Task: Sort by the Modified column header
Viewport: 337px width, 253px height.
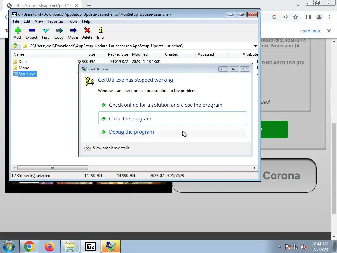Action: (146, 54)
